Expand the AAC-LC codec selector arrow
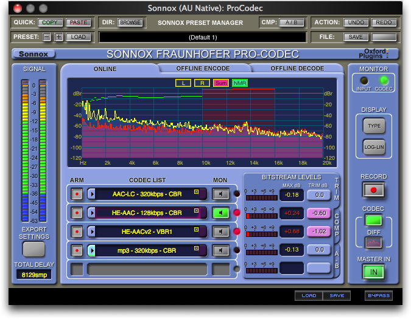The height and width of the screenshot is (319, 411). click(91, 194)
